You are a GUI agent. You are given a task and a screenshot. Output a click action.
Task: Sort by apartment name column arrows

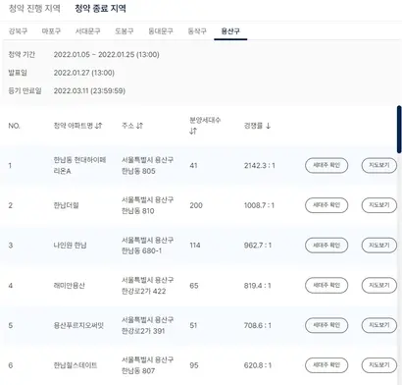[99, 126]
